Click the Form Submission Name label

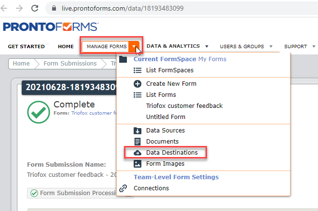point(67,165)
